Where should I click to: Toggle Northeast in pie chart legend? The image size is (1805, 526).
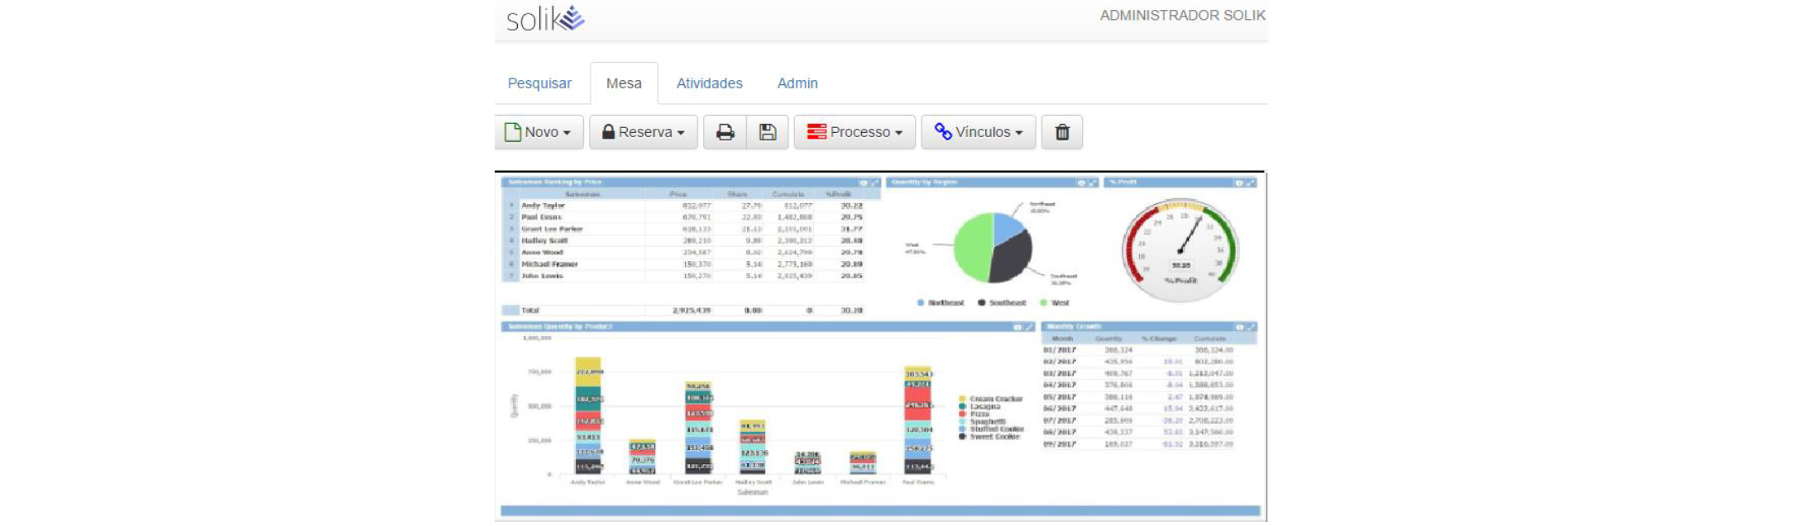(x=941, y=303)
